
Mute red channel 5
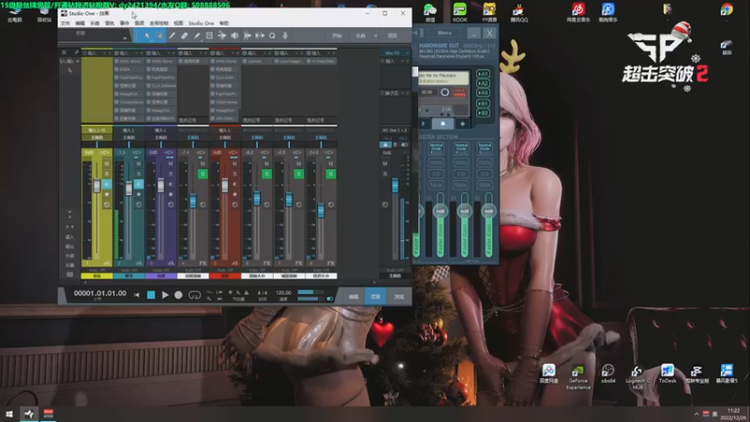pyautogui.click(x=235, y=163)
